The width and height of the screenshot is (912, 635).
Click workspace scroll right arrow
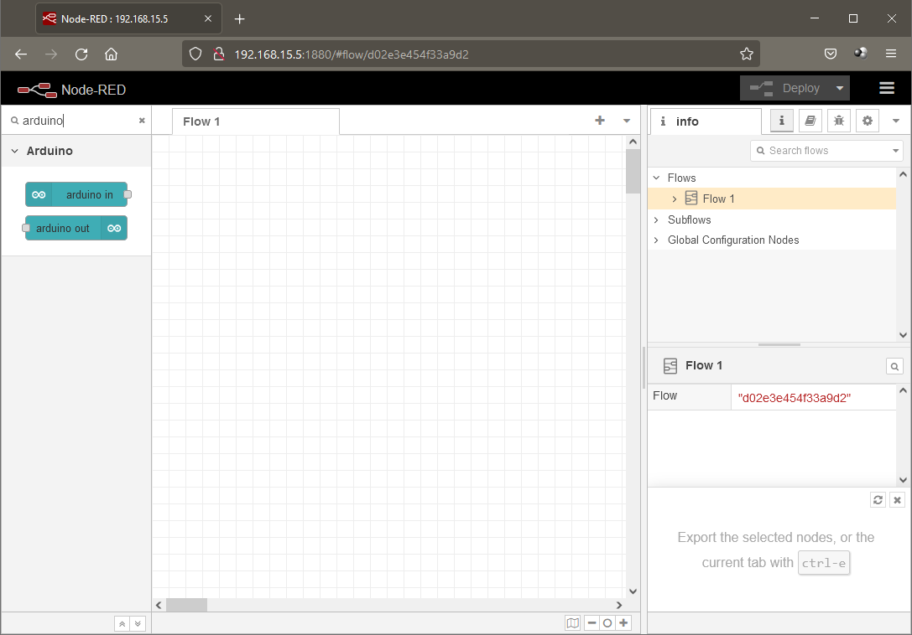(619, 605)
